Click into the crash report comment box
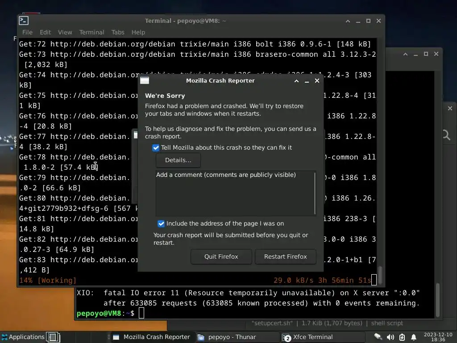457x343 pixels. (235, 193)
